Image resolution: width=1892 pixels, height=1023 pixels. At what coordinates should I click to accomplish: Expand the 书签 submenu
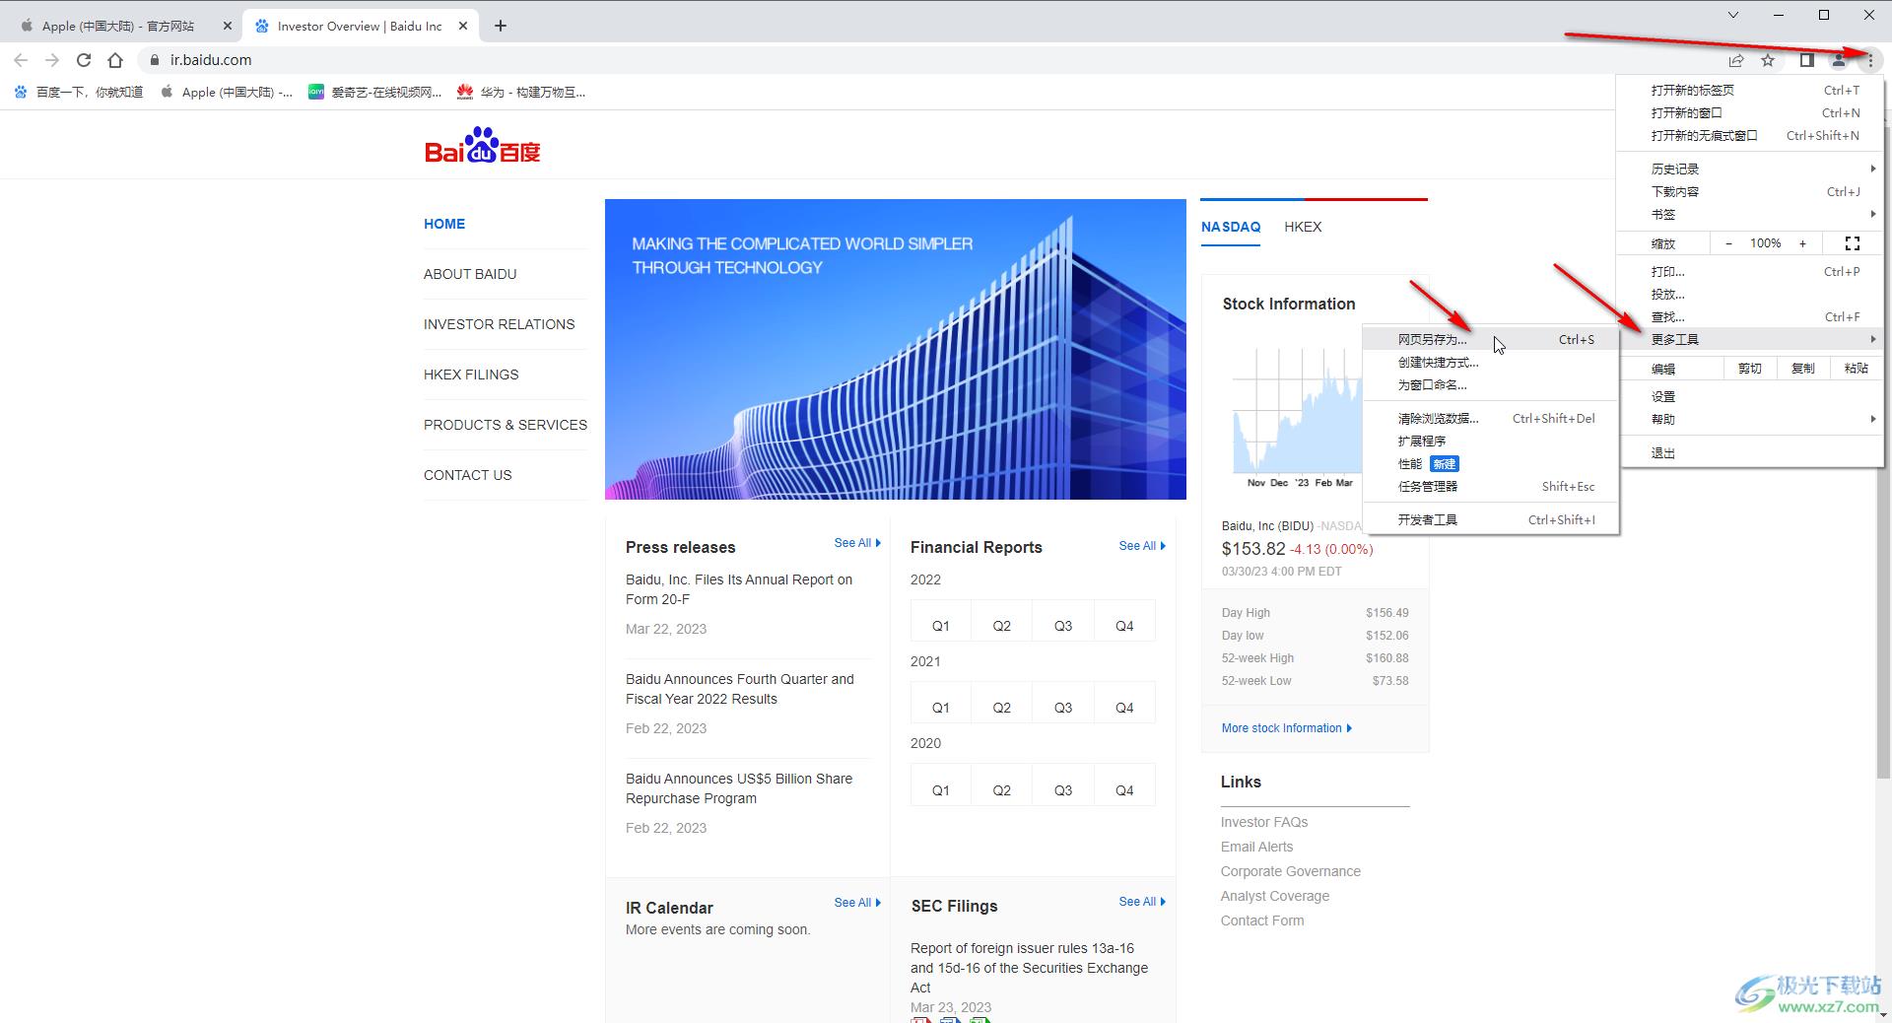click(x=1751, y=214)
